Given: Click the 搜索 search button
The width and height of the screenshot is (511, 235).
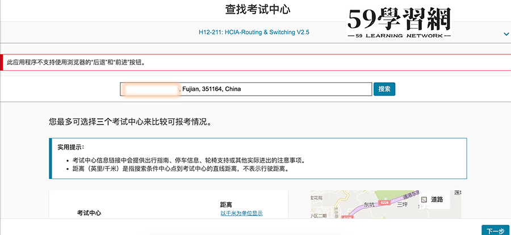Looking at the screenshot, I should pyautogui.click(x=384, y=89).
